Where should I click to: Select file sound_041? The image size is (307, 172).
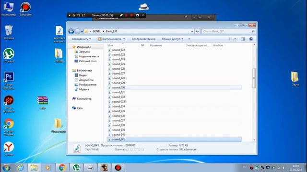click(174, 139)
